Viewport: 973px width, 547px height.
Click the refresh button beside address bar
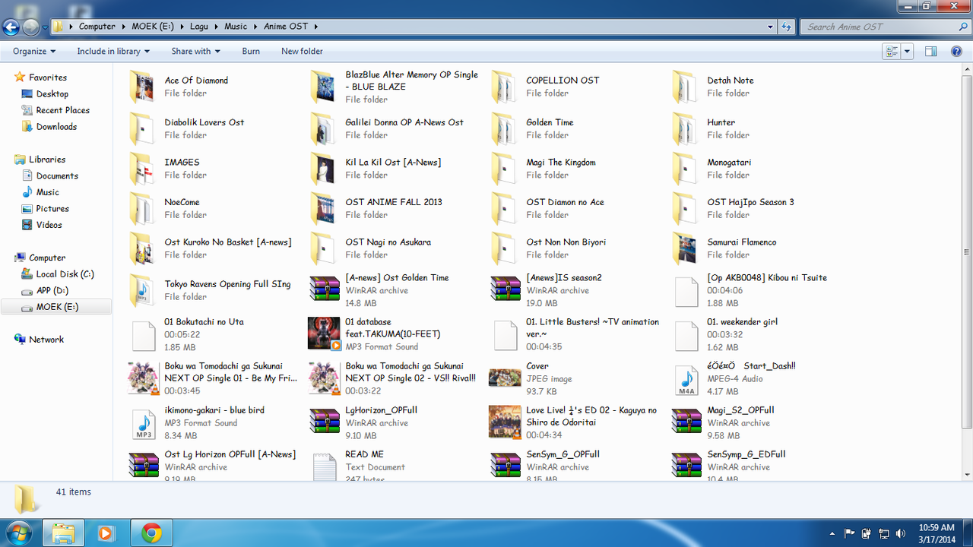(x=787, y=27)
